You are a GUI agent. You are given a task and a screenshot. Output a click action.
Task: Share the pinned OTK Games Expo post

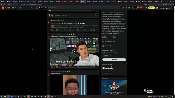[x=65, y=30]
